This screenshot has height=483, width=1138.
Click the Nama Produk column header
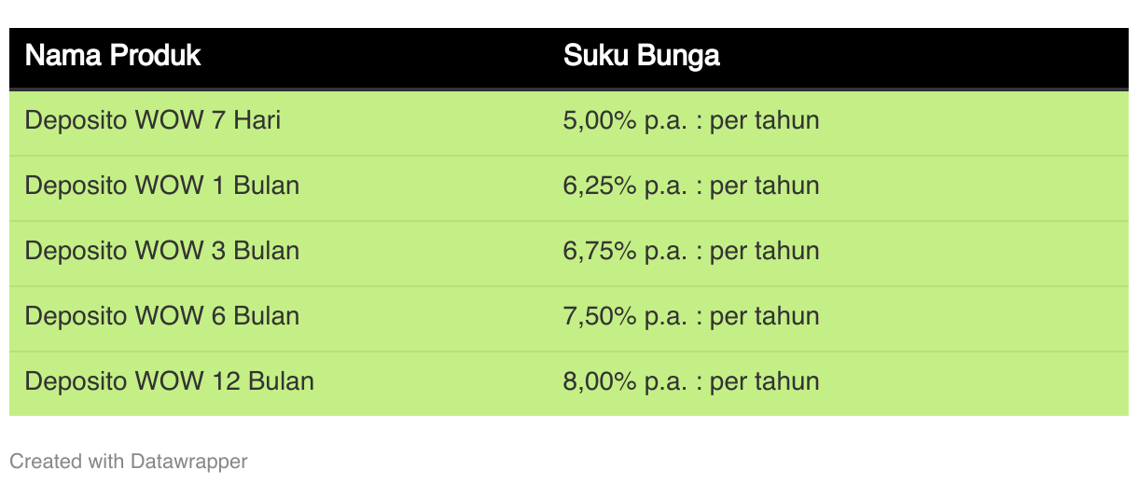point(113,56)
